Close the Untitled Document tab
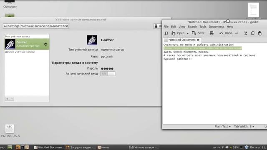The width and height of the screenshot is (267, 150). click(x=198, y=40)
